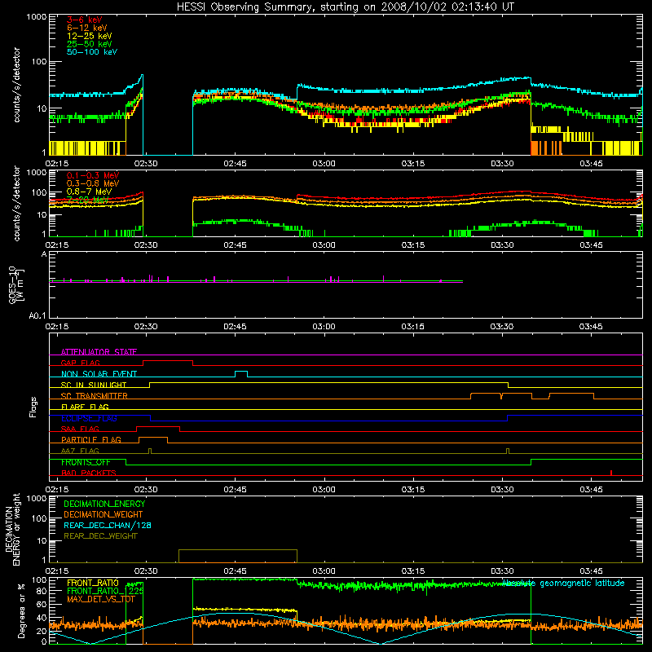Click the 0.1-0.3 MeV legend label

pyautogui.click(x=93, y=175)
